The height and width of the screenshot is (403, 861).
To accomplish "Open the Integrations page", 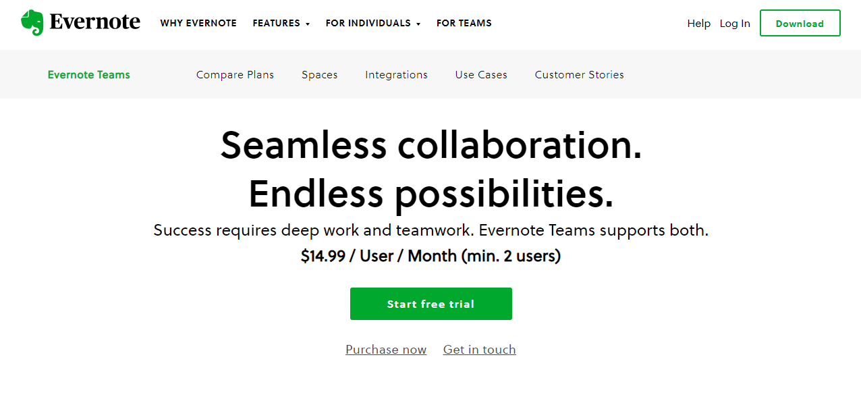I will tap(396, 74).
